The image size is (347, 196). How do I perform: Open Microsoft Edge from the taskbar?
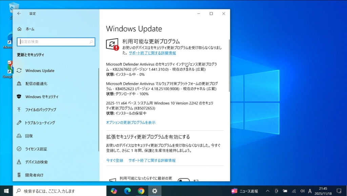(x=127, y=191)
